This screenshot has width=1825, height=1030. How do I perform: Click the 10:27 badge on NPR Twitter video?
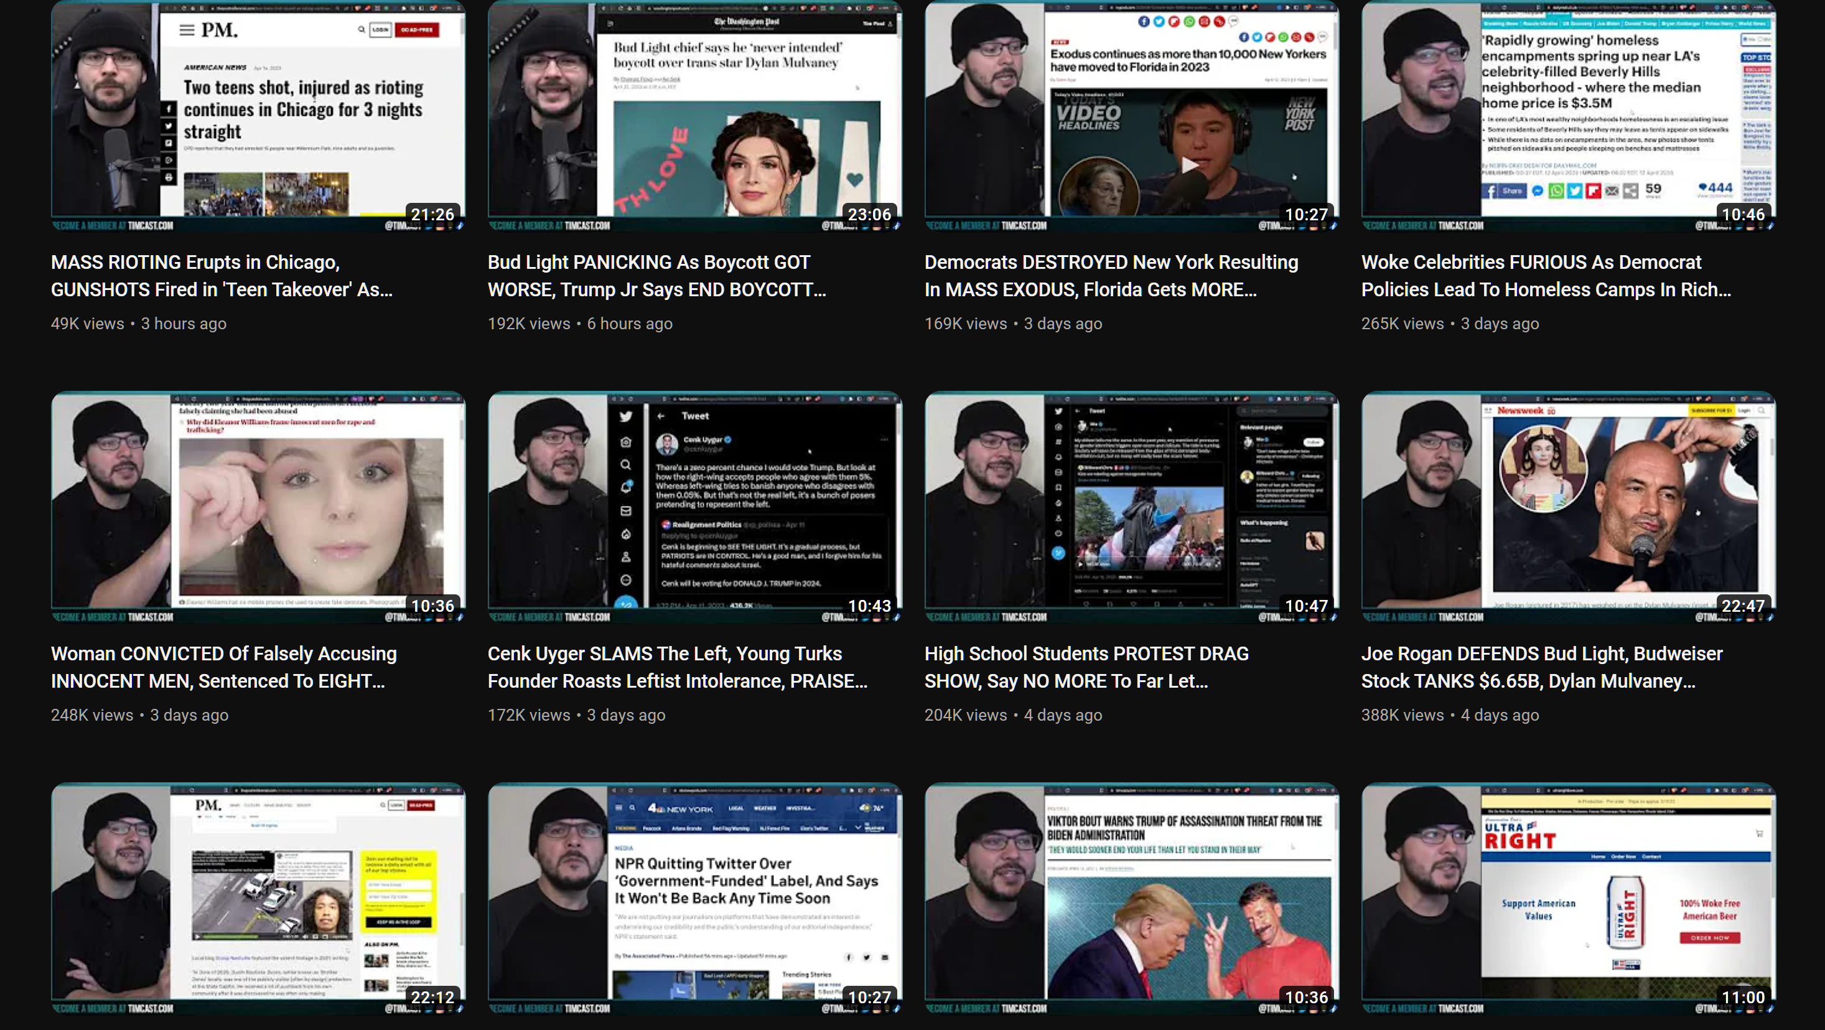click(x=870, y=998)
